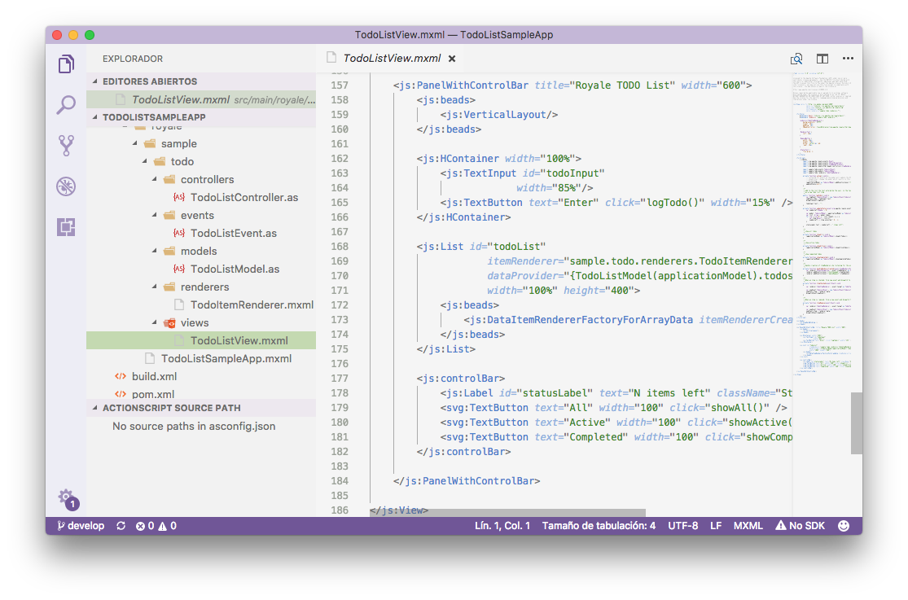
Task: Click the develop branch in status bar
Action: coord(81,526)
